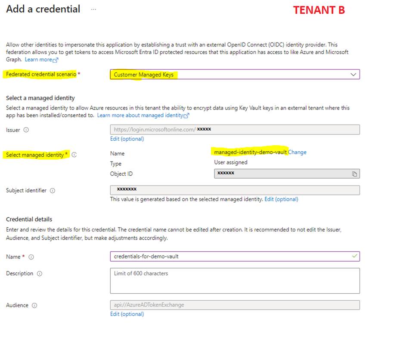Open the ellipsis menu beside Add a credential
Image resolution: width=403 pixels, height=344 pixels.
click(93, 9)
